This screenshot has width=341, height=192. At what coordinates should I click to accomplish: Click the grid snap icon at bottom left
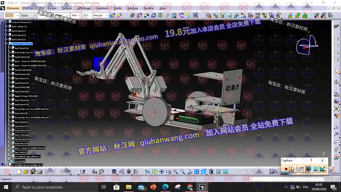point(7,172)
